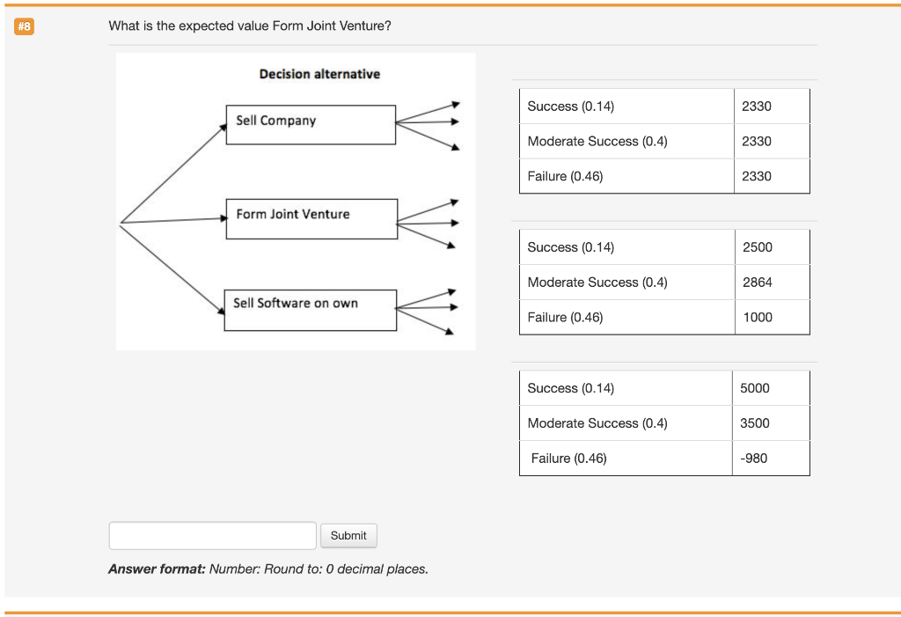Select the Moderate Success (0.4) row showing 2864
This screenshot has width=901, height=617.
point(626,282)
